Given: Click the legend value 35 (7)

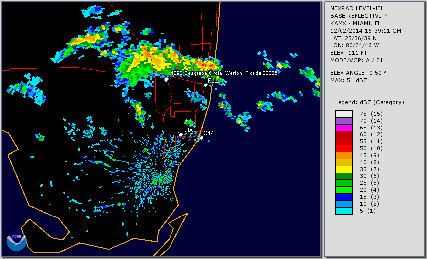Looking at the screenshot, I should (x=370, y=170).
